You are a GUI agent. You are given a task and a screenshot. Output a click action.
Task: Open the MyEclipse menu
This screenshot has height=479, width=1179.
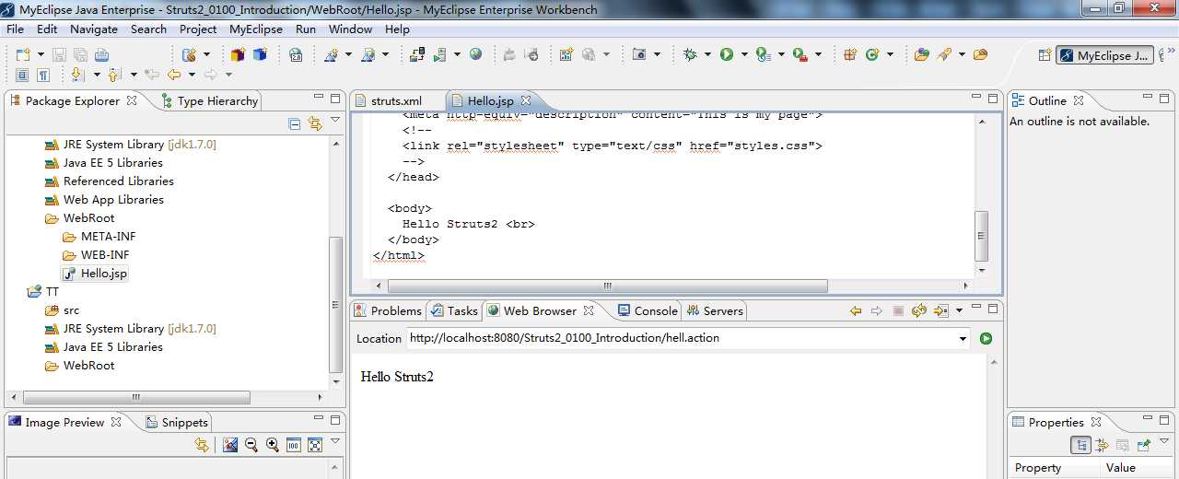coord(256,29)
